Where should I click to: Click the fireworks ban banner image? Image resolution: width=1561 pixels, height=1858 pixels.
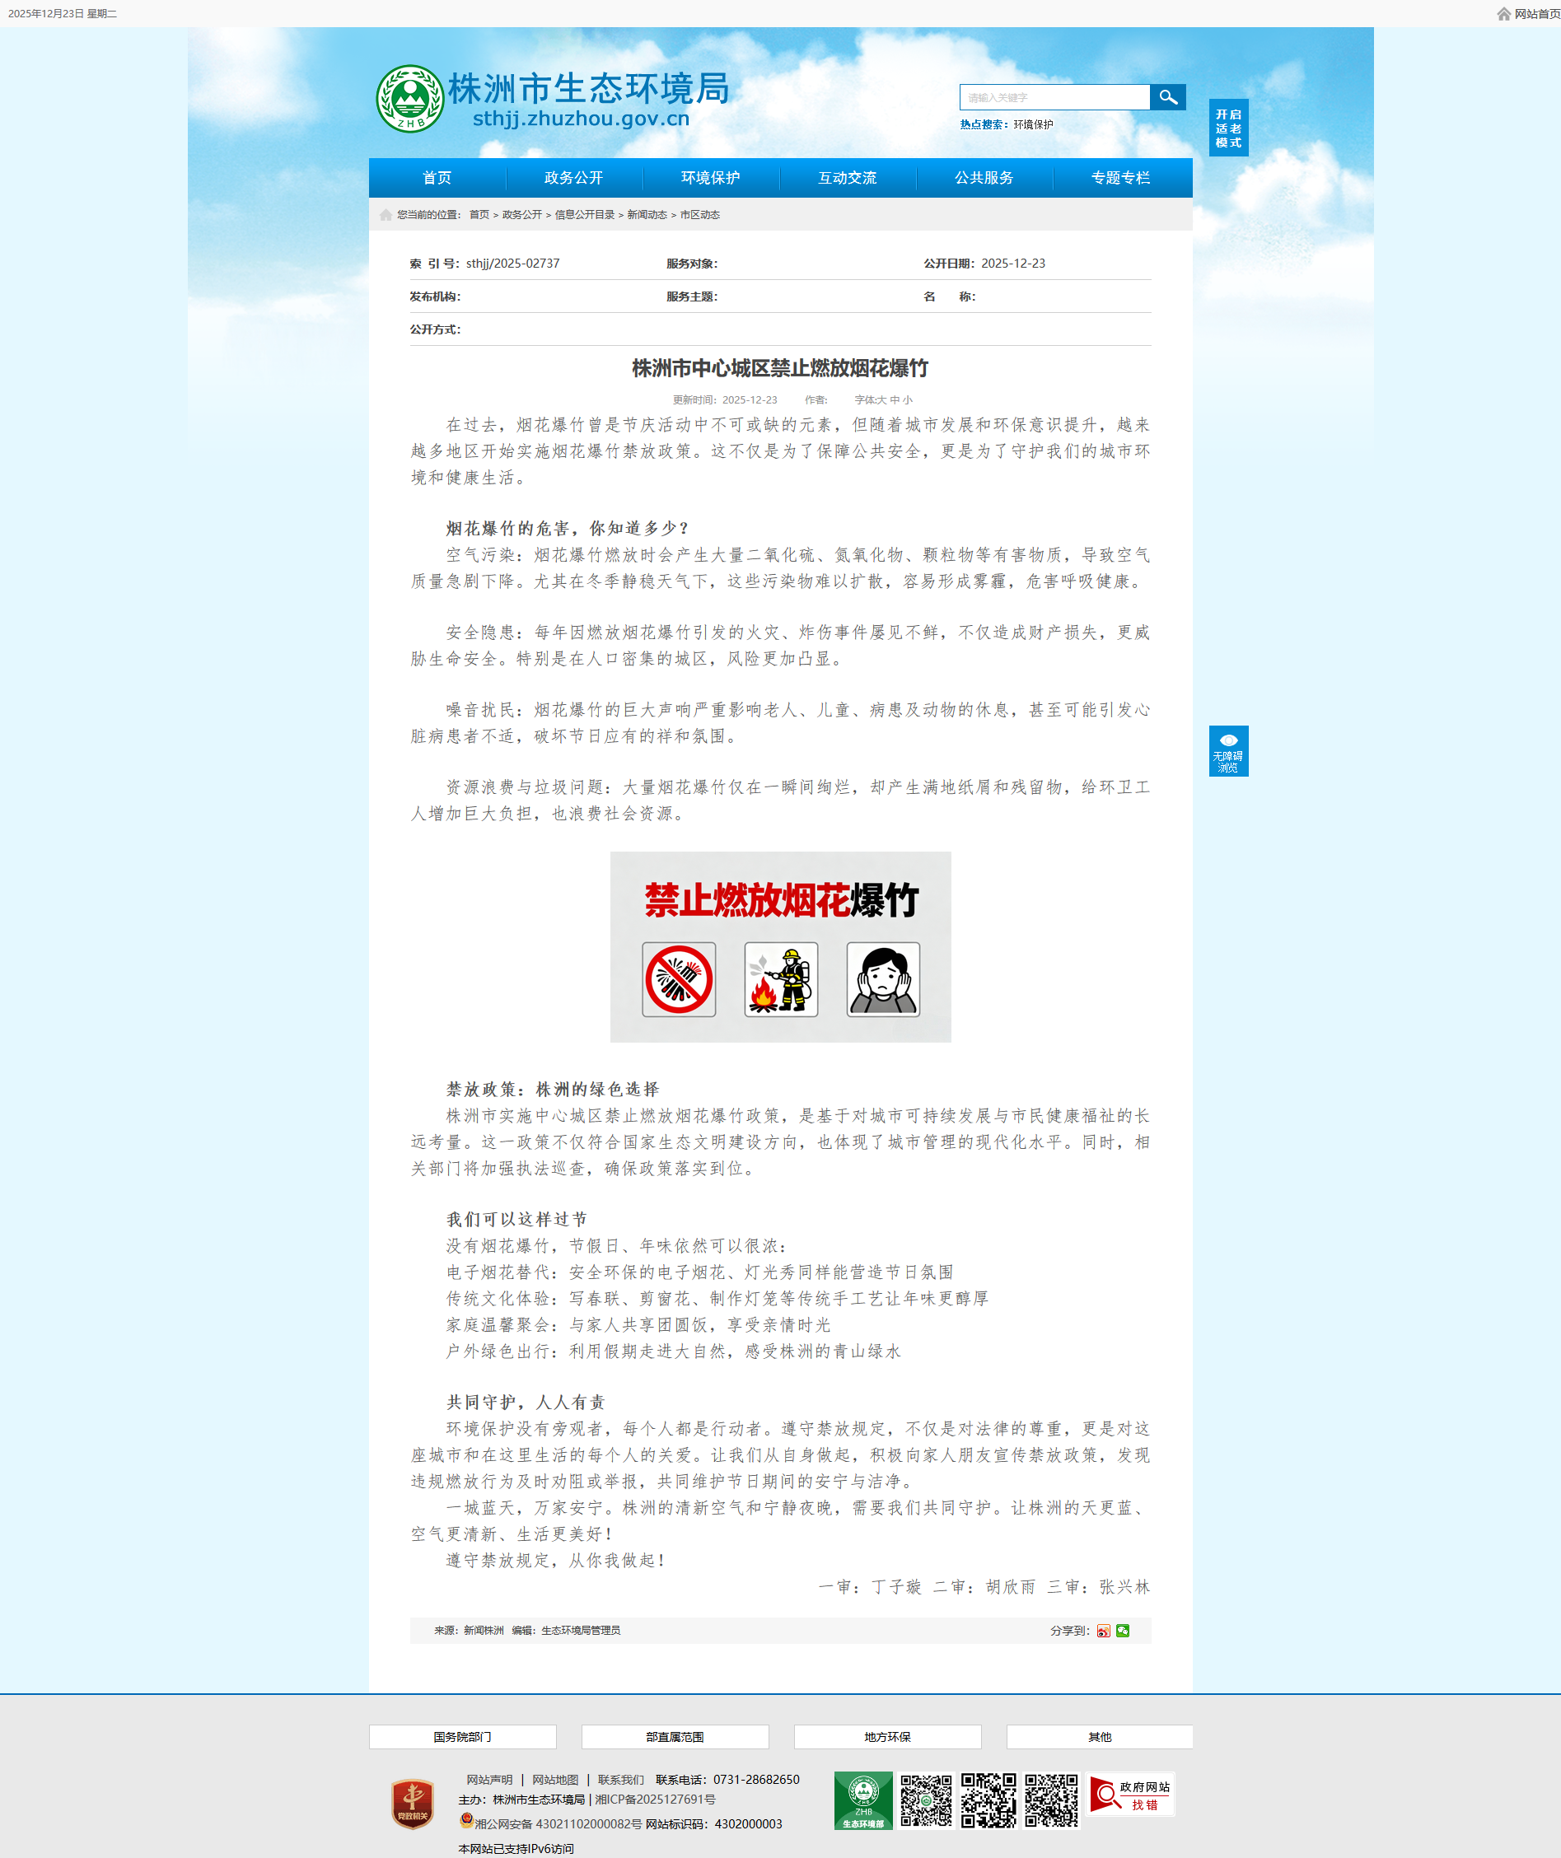pyautogui.click(x=779, y=946)
